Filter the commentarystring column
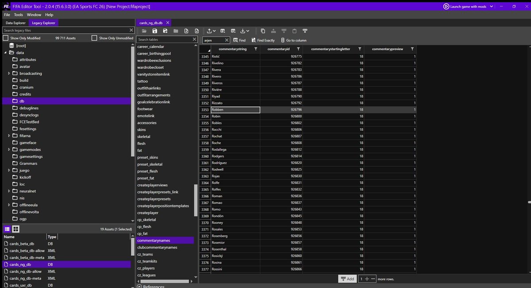This screenshot has width=531, height=288. click(256, 49)
